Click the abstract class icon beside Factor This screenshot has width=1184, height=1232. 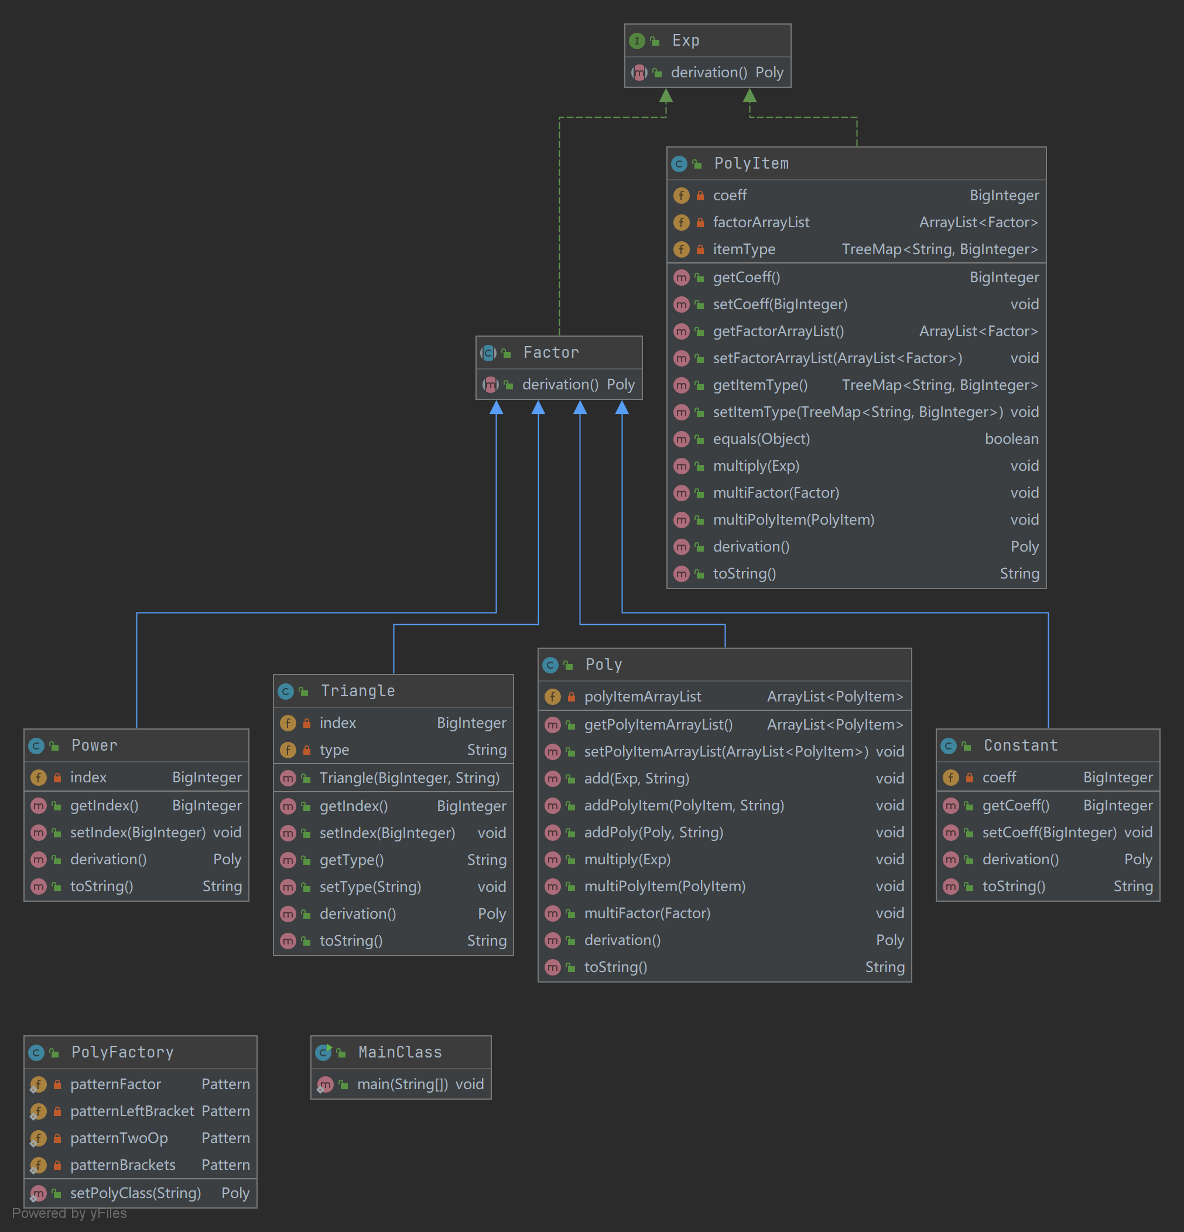point(488,353)
